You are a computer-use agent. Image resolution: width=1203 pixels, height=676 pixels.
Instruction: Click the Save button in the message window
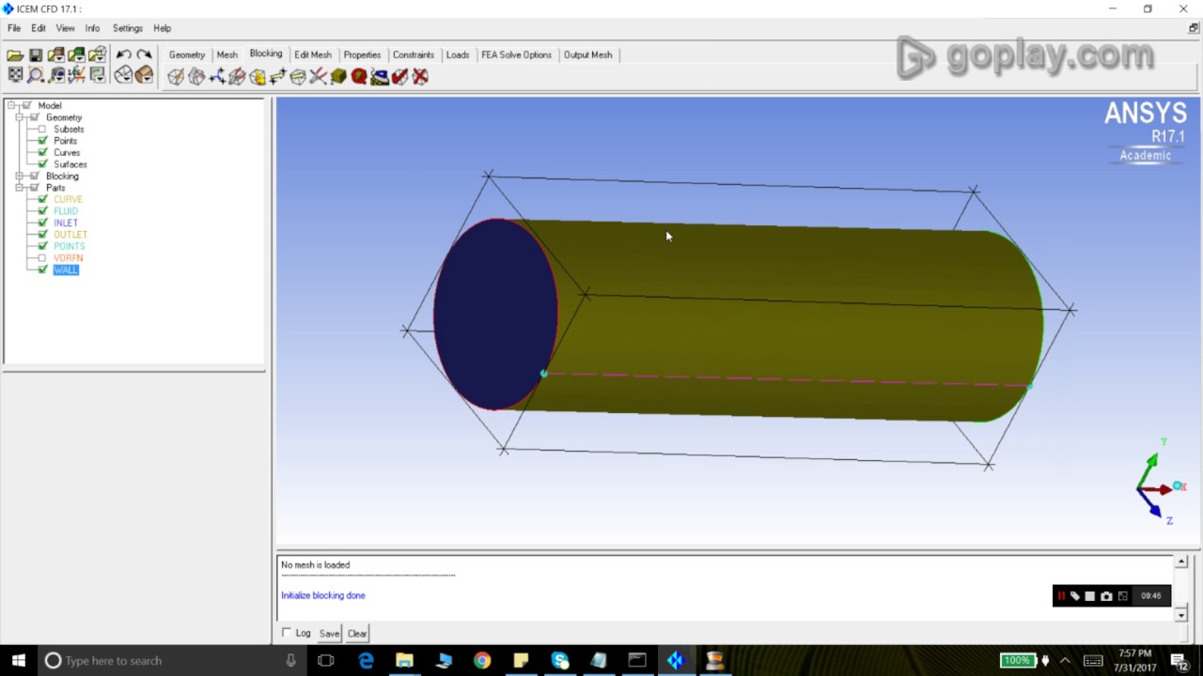[x=329, y=634]
